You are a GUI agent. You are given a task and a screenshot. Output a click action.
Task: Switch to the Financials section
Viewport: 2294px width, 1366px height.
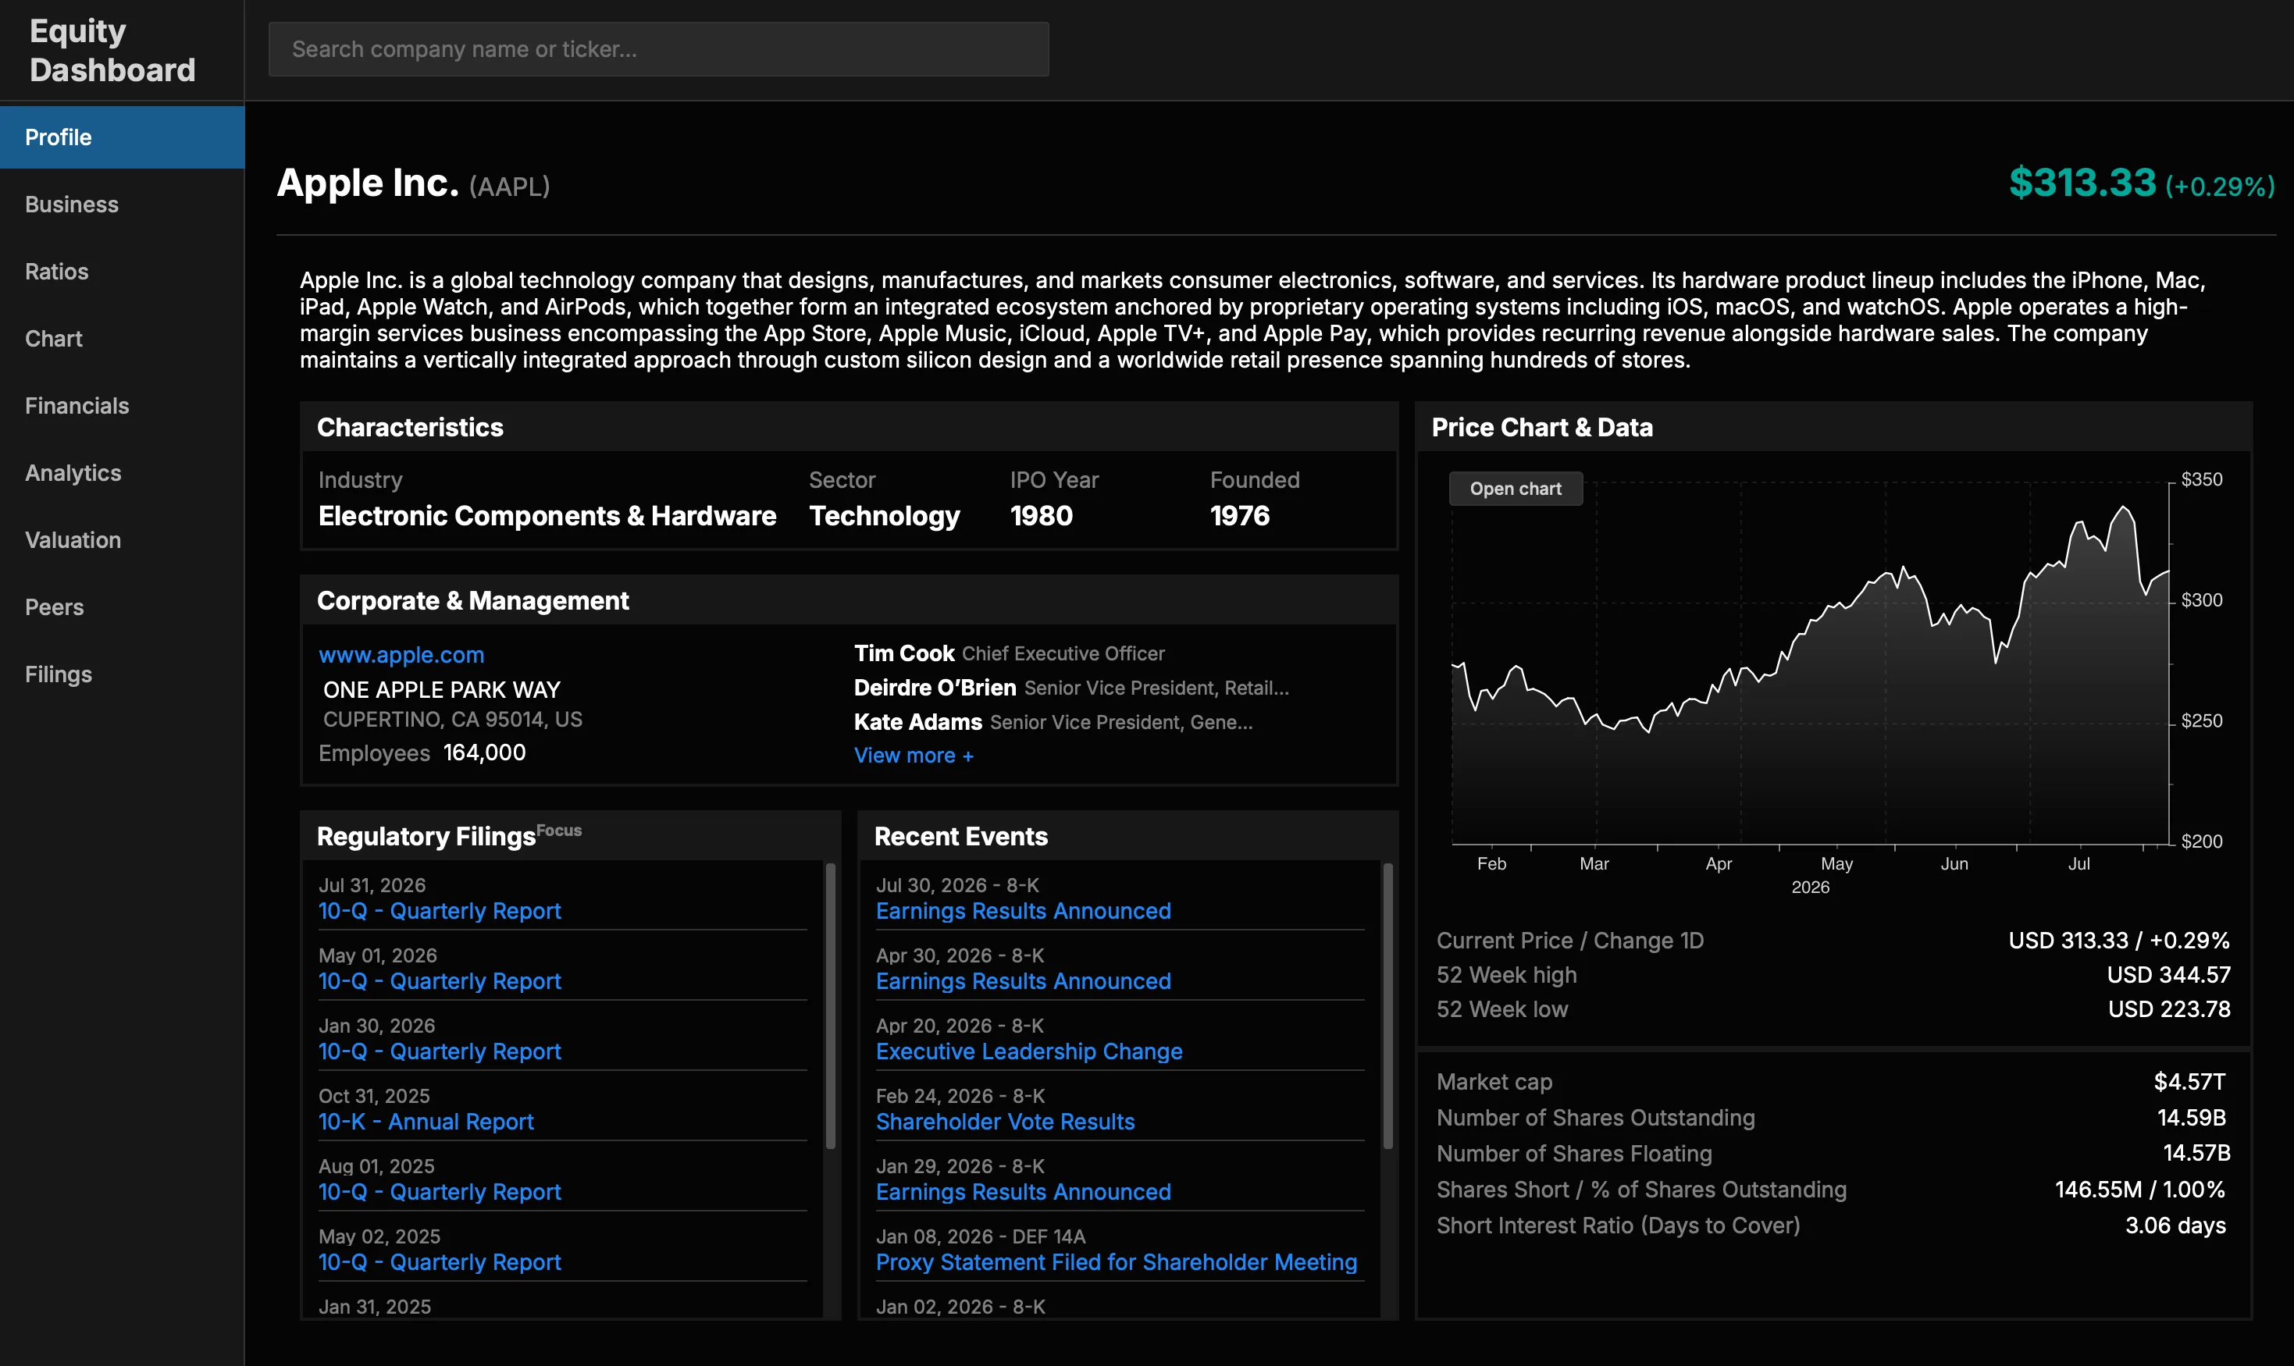click(122, 406)
